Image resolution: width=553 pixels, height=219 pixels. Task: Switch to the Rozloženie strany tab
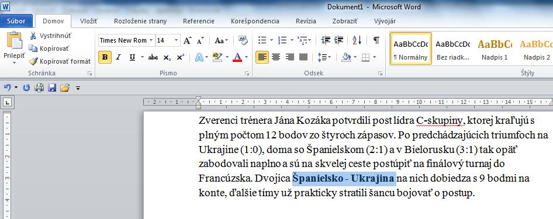tap(140, 21)
